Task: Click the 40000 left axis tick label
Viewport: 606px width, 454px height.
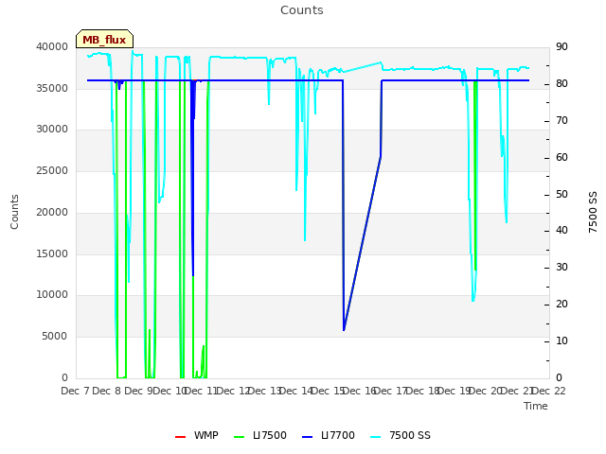Action: [x=52, y=46]
